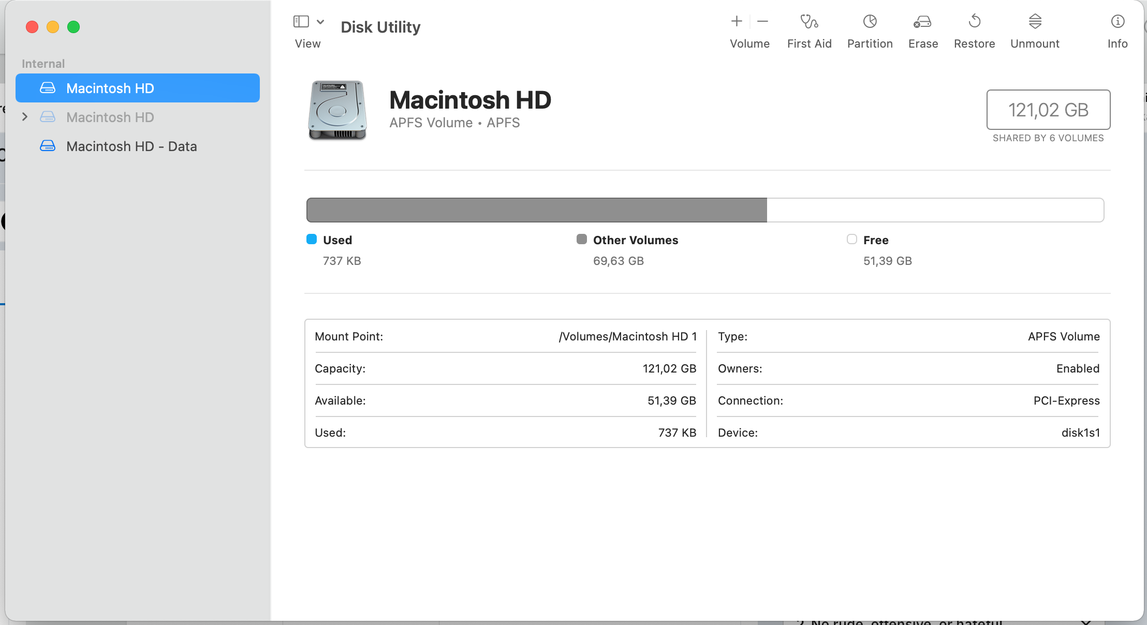Image resolution: width=1147 pixels, height=625 pixels.
Task: Click the storage usage bar
Action: point(705,210)
